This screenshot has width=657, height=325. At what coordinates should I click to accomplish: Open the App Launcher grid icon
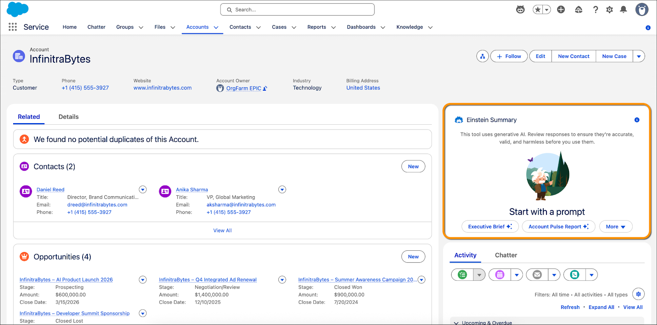point(13,27)
